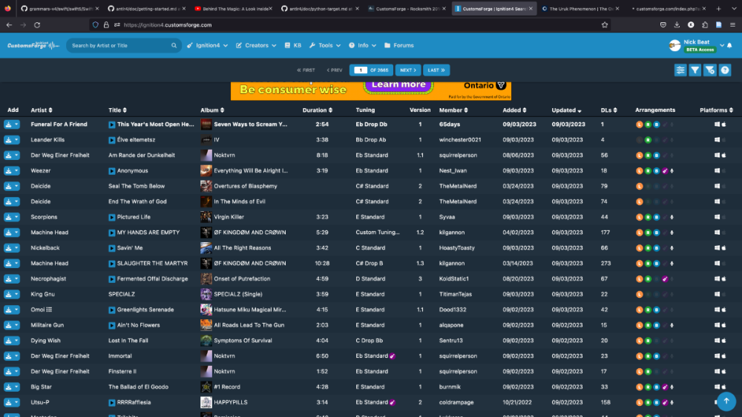Expand the Info menu
Image resolution: width=742 pixels, height=417 pixels.
[x=363, y=45]
